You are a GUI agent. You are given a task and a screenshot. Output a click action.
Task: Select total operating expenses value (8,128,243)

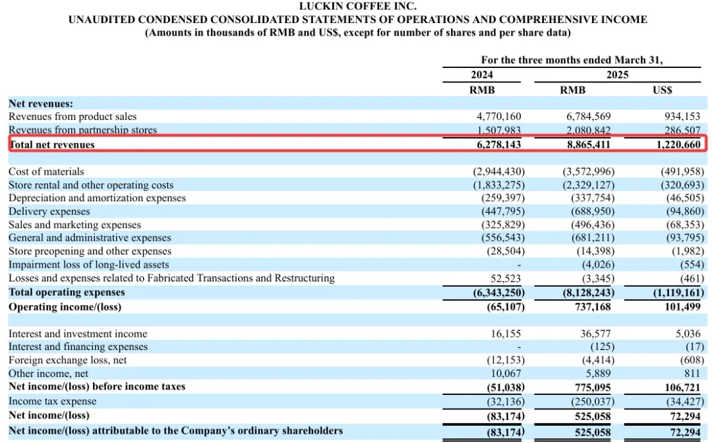pyautogui.click(x=589, y=293)
